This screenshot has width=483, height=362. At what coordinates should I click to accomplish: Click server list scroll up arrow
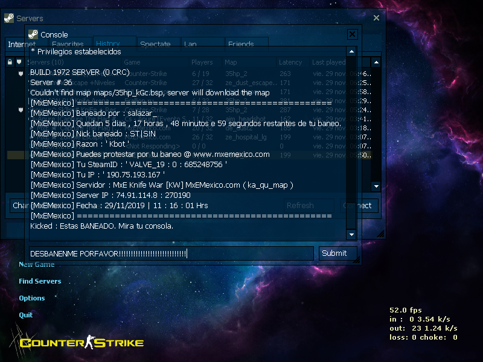376,62
